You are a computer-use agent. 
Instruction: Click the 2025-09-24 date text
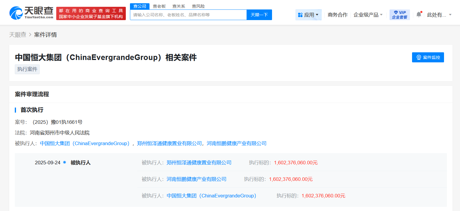[48, 163]
